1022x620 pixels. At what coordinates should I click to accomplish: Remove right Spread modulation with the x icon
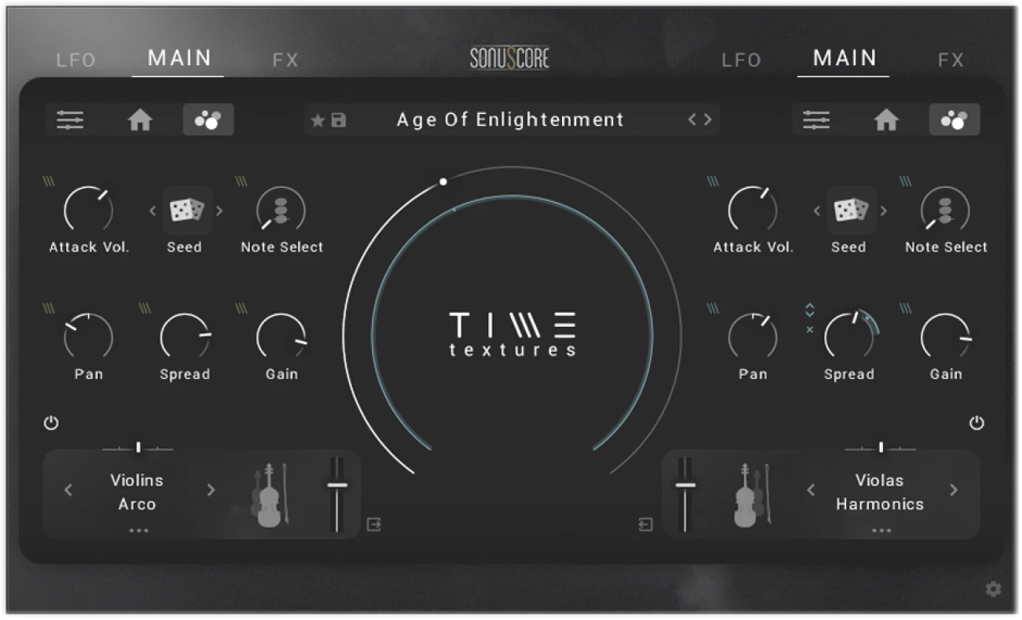[x=810, y=329]
